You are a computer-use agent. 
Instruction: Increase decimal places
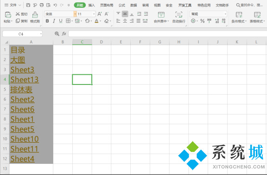coord(217,21)
